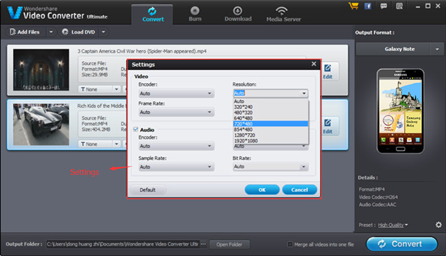
Task: Open output settings gear icon
Action: click(x=438, y=224)
